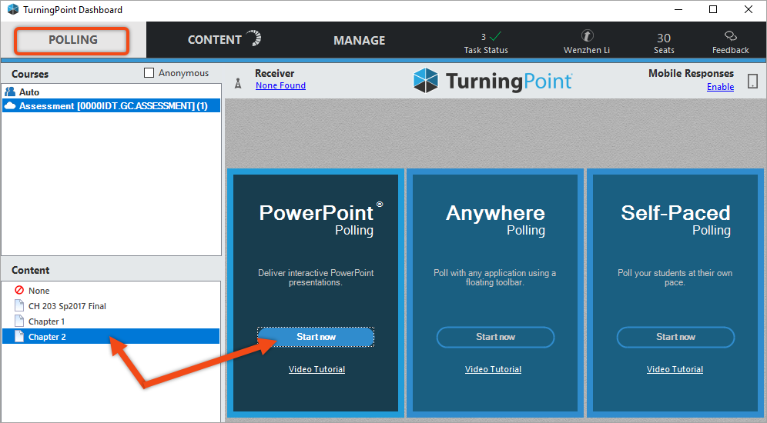Switch to the CONTENT tab
This screenshot has height=423, width=767.
pos(224,39)
